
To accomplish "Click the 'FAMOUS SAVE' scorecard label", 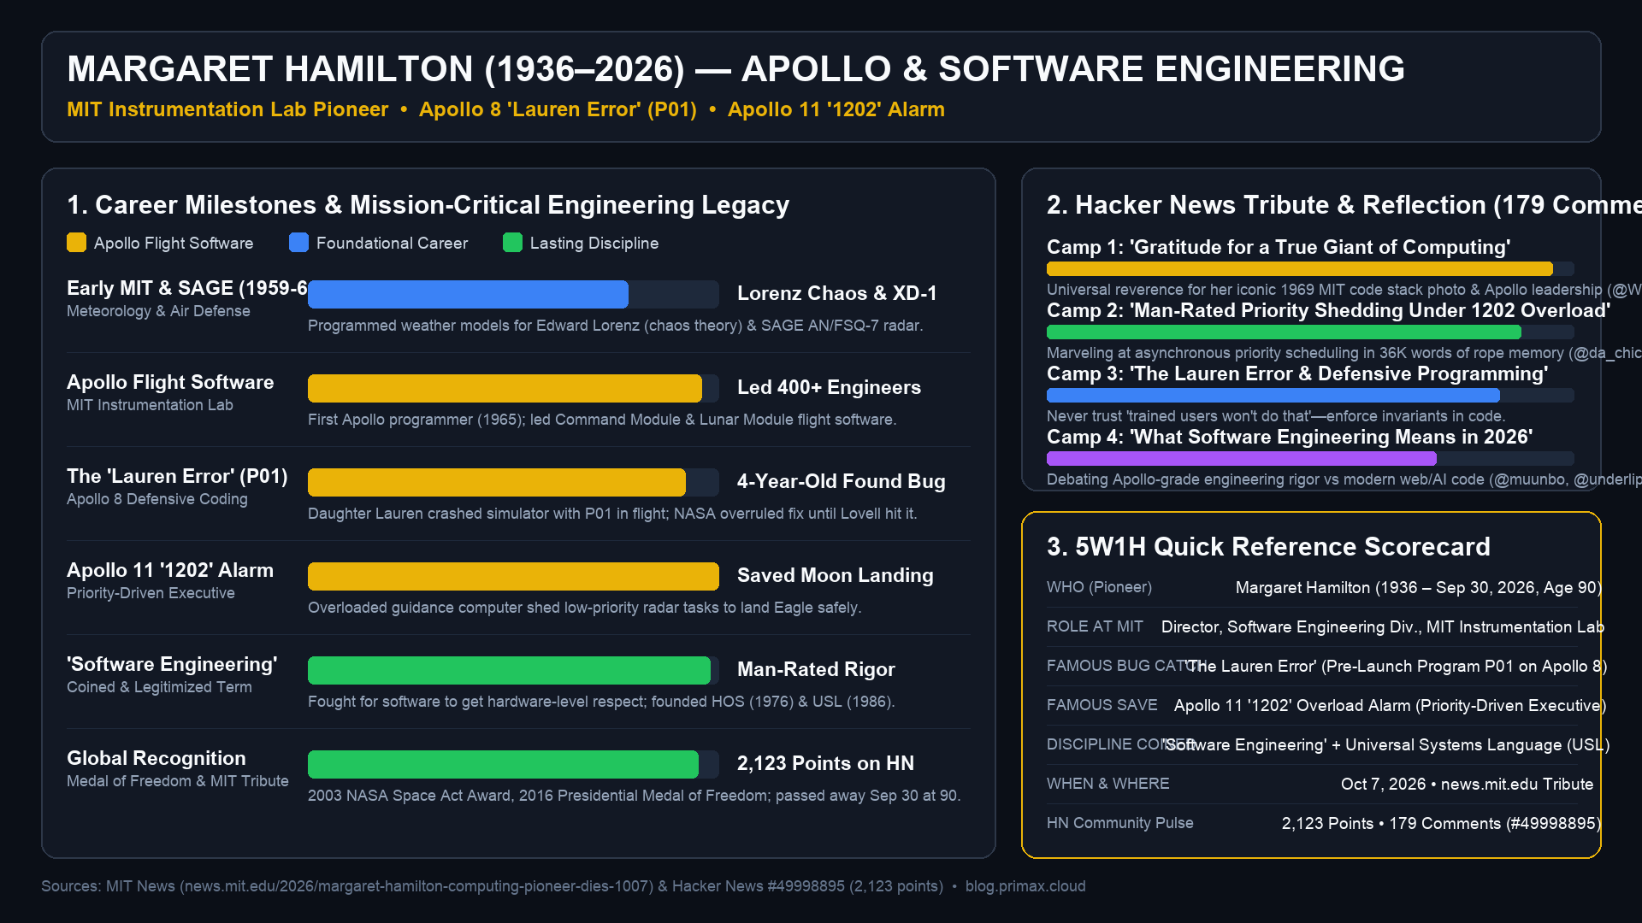I will tap(1102, 705).
